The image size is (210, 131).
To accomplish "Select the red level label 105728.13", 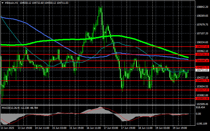I will click(202, 54).
